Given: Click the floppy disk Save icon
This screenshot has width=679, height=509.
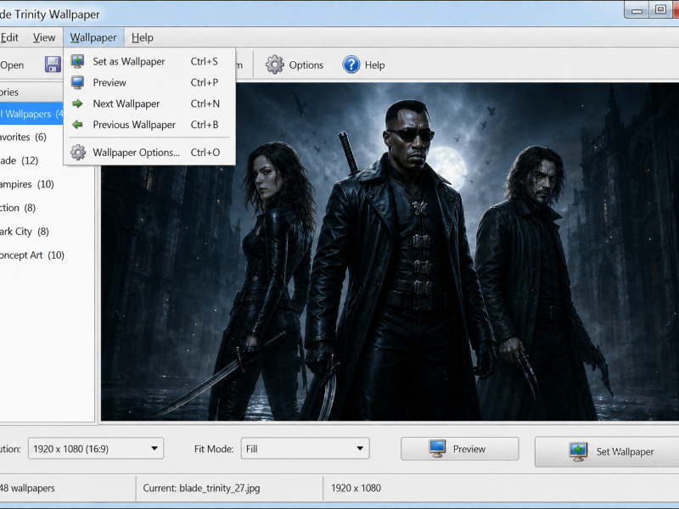Looking at the screenshot, I should (53, 64).
